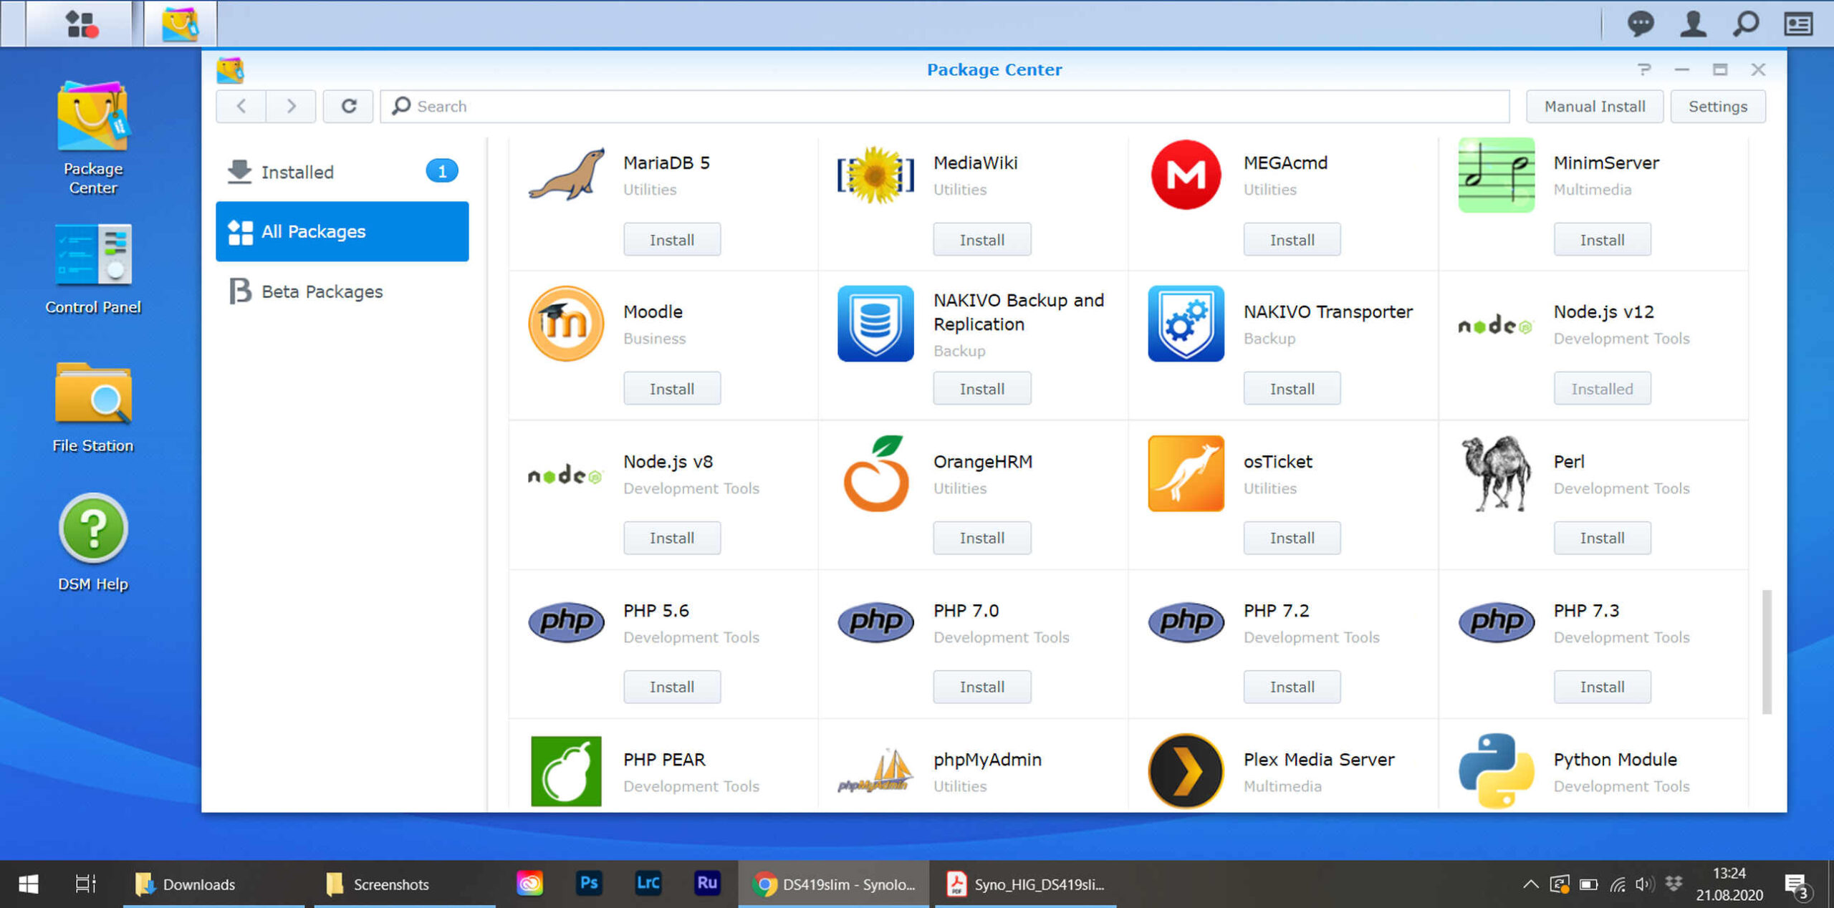Install MEGAcmd package
This screenshot has width=1834, height=908.
pos(1292,240)
